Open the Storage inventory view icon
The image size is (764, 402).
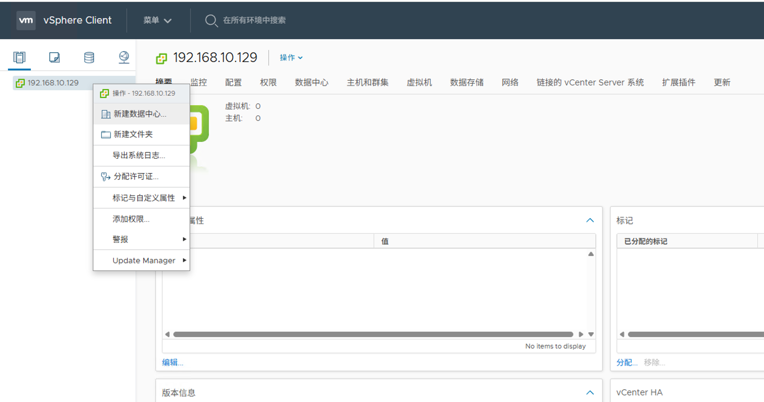89,57
